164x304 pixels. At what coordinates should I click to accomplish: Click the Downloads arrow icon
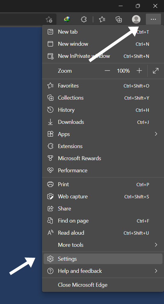(50, 122)
